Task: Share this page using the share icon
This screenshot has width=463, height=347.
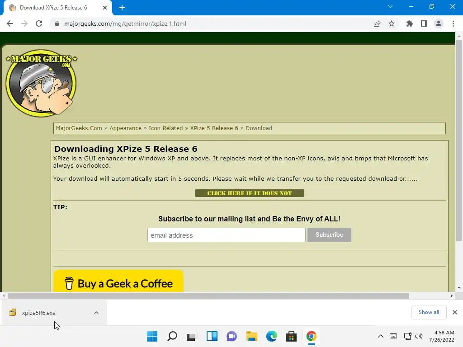Action: pos(377,23)
